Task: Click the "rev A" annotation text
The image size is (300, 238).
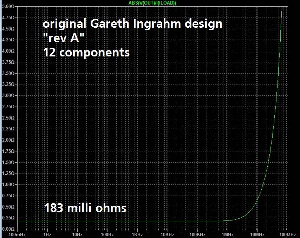Action: pos(64,38)
